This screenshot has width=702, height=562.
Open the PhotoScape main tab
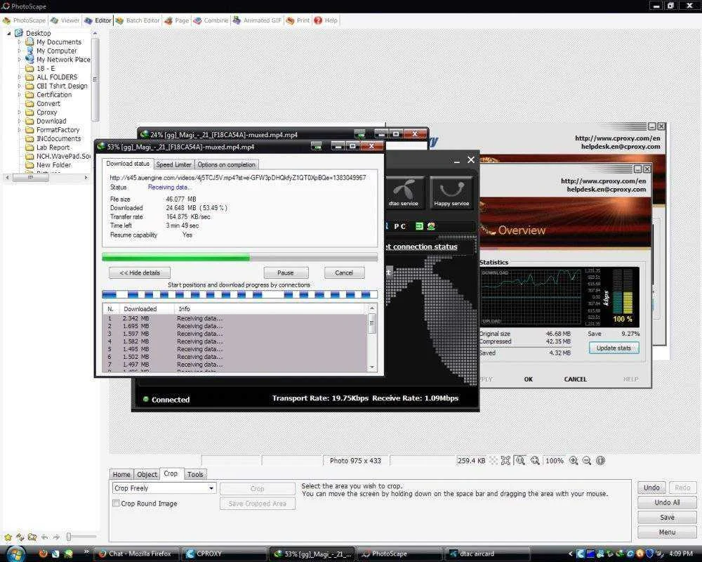pos(24,20)
